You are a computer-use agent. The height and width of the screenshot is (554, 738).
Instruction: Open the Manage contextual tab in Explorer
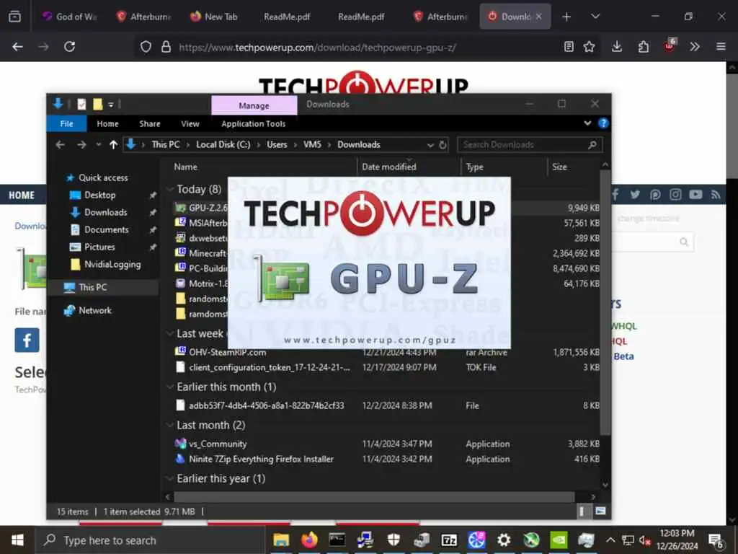point(254,105)
